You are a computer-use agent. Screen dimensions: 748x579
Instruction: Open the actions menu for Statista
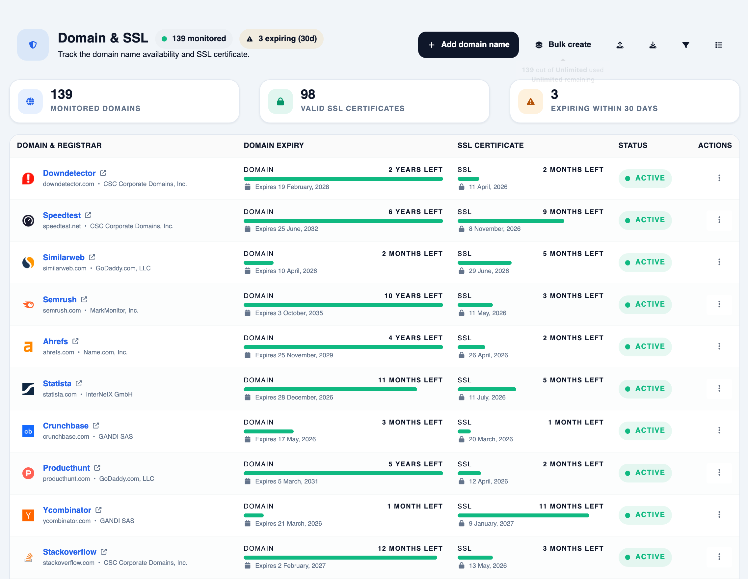719,388
